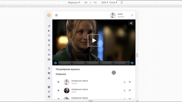The width and height of the screenshot is (182, 102).
Task: Open the waak profile avatar
Action: [113, 15]
